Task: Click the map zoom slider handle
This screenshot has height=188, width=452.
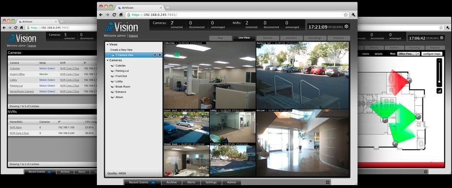Action: 439,81
